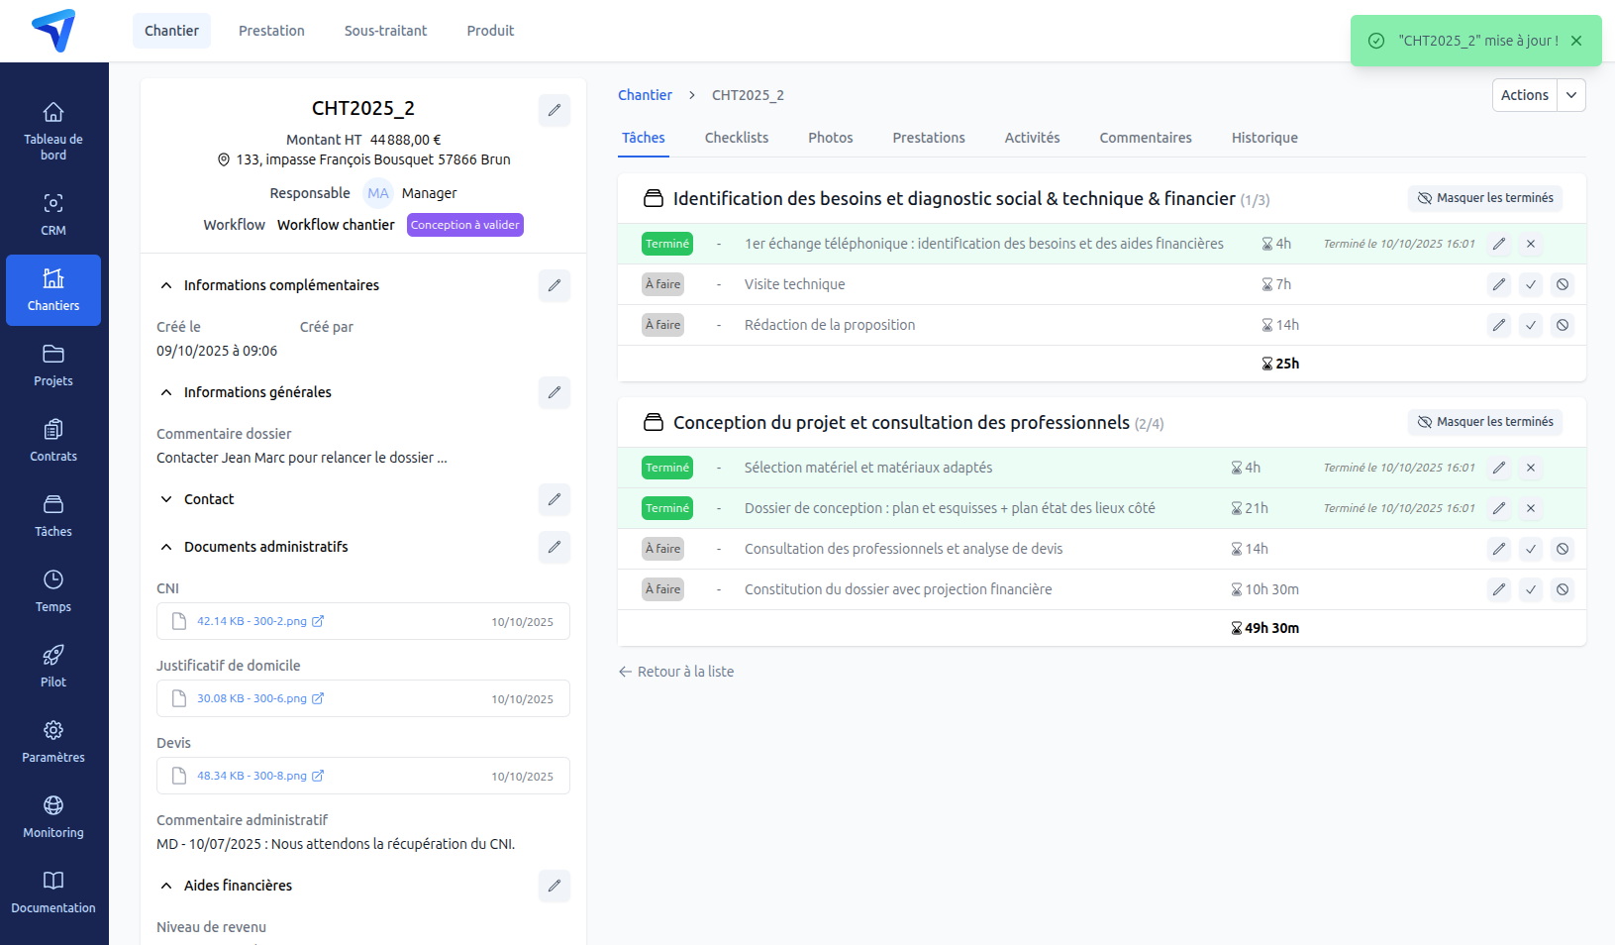The height and width of the screenshot is (945, 1615).
Task: Switch to the Photos tab
Action: point(830,138)
